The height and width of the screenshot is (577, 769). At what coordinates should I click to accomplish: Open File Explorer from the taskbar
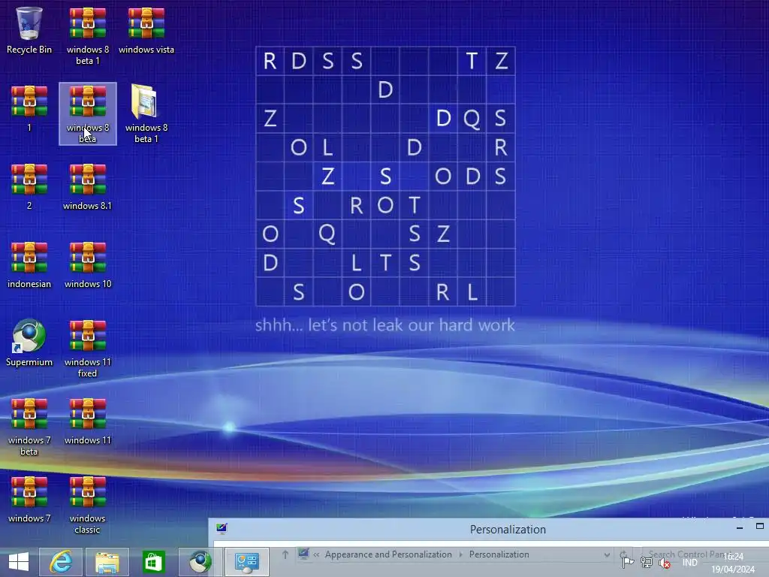pyautogui.click(x=107, y=562)
